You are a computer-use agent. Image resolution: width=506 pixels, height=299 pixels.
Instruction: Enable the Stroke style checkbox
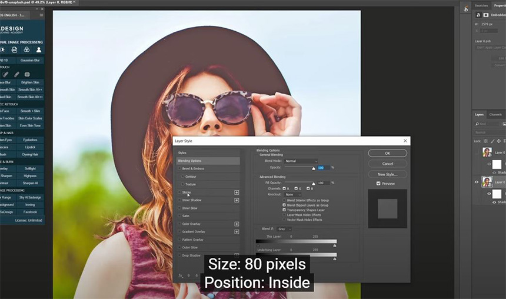(x=180, y=192)
